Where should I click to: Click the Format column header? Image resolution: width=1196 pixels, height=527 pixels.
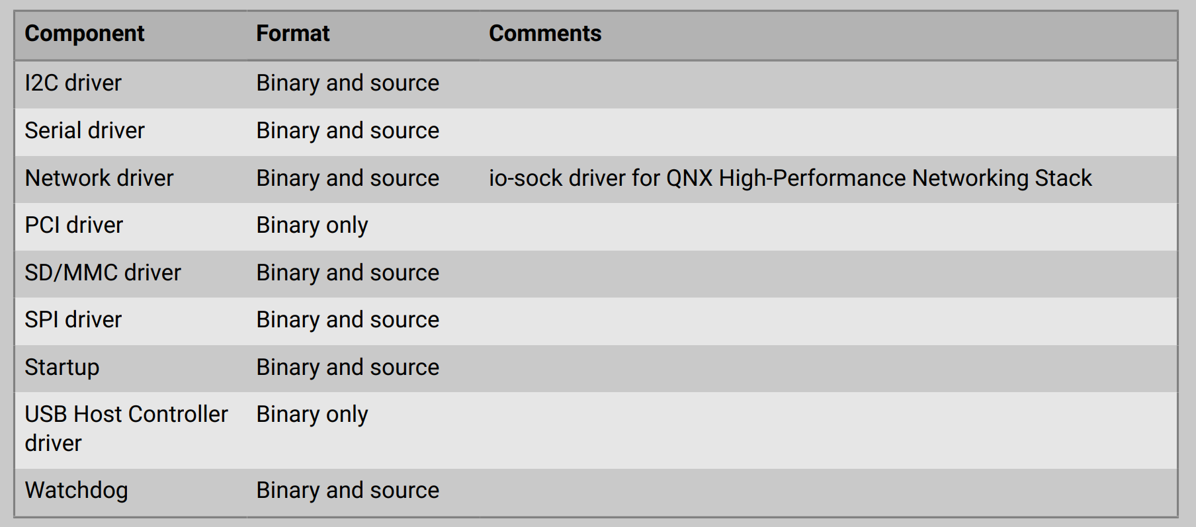[292, 34]
